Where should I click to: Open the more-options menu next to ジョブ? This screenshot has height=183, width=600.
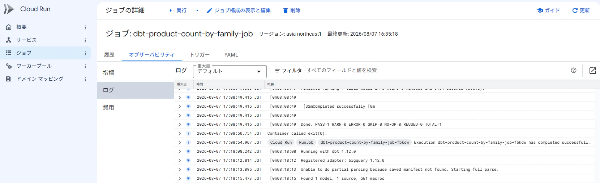coord(85,53)
